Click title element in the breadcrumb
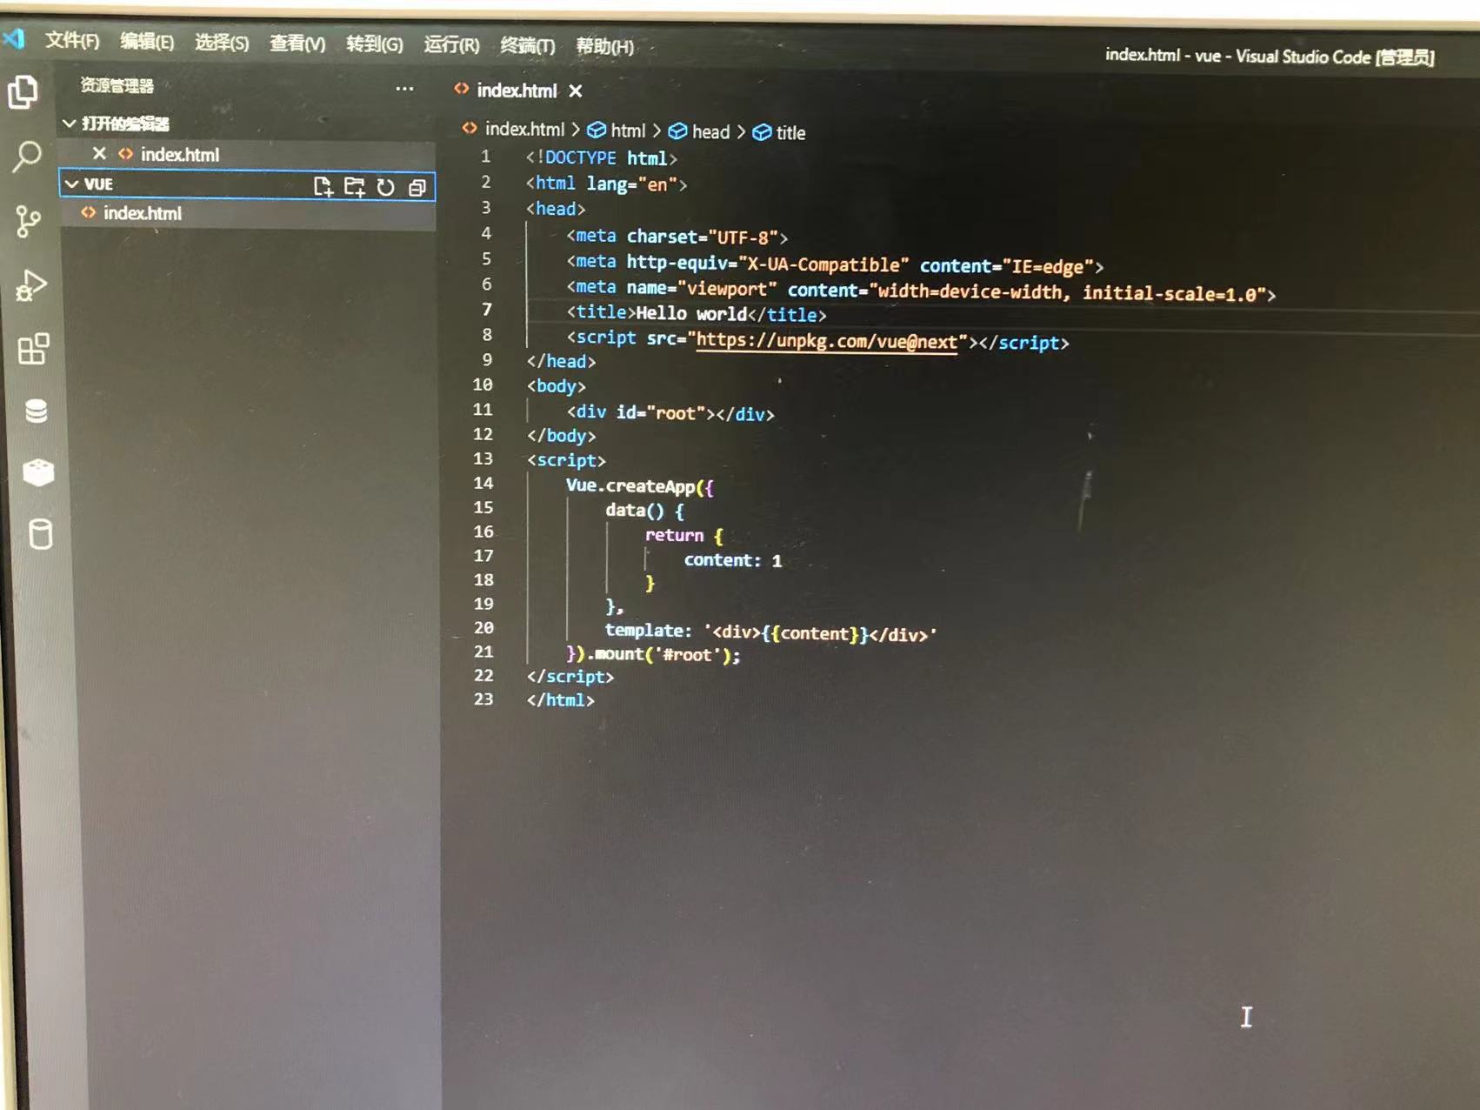The width and height of the screenshot is (1480, 1110). coord(790,133)
